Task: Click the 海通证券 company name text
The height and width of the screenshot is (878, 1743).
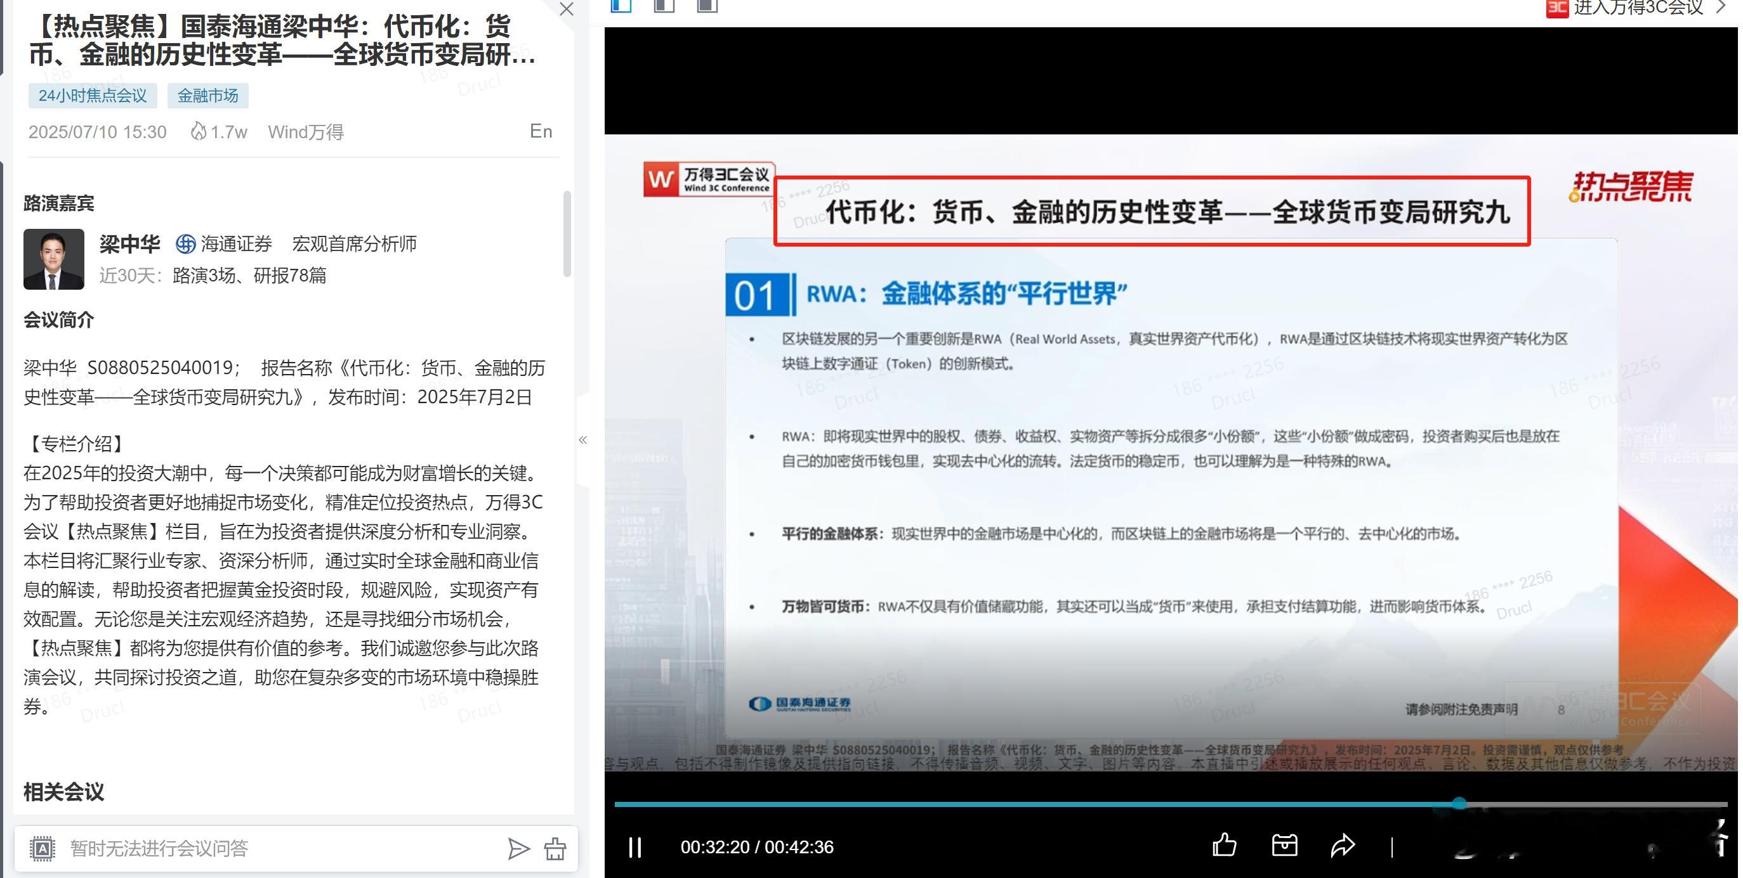Action: tap(237, 244)
